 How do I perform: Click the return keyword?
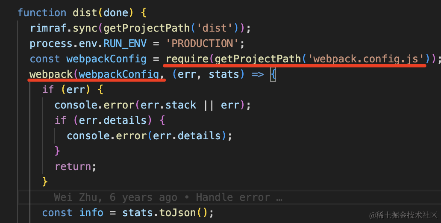click(x=73, y=167)
